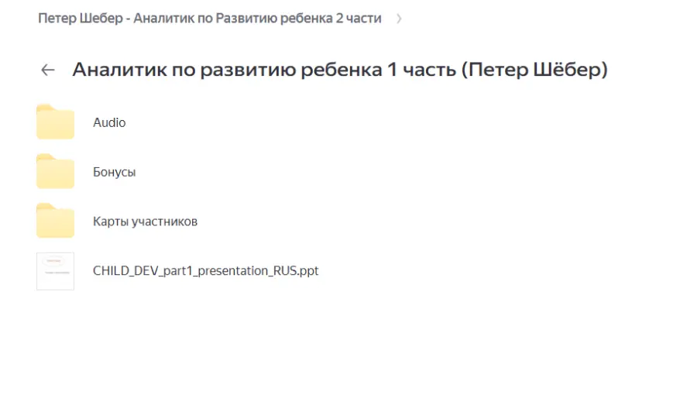Click the text (Петер Шёбер) in the heading
The image size is (697, 405).
click(x=534, y=70)
